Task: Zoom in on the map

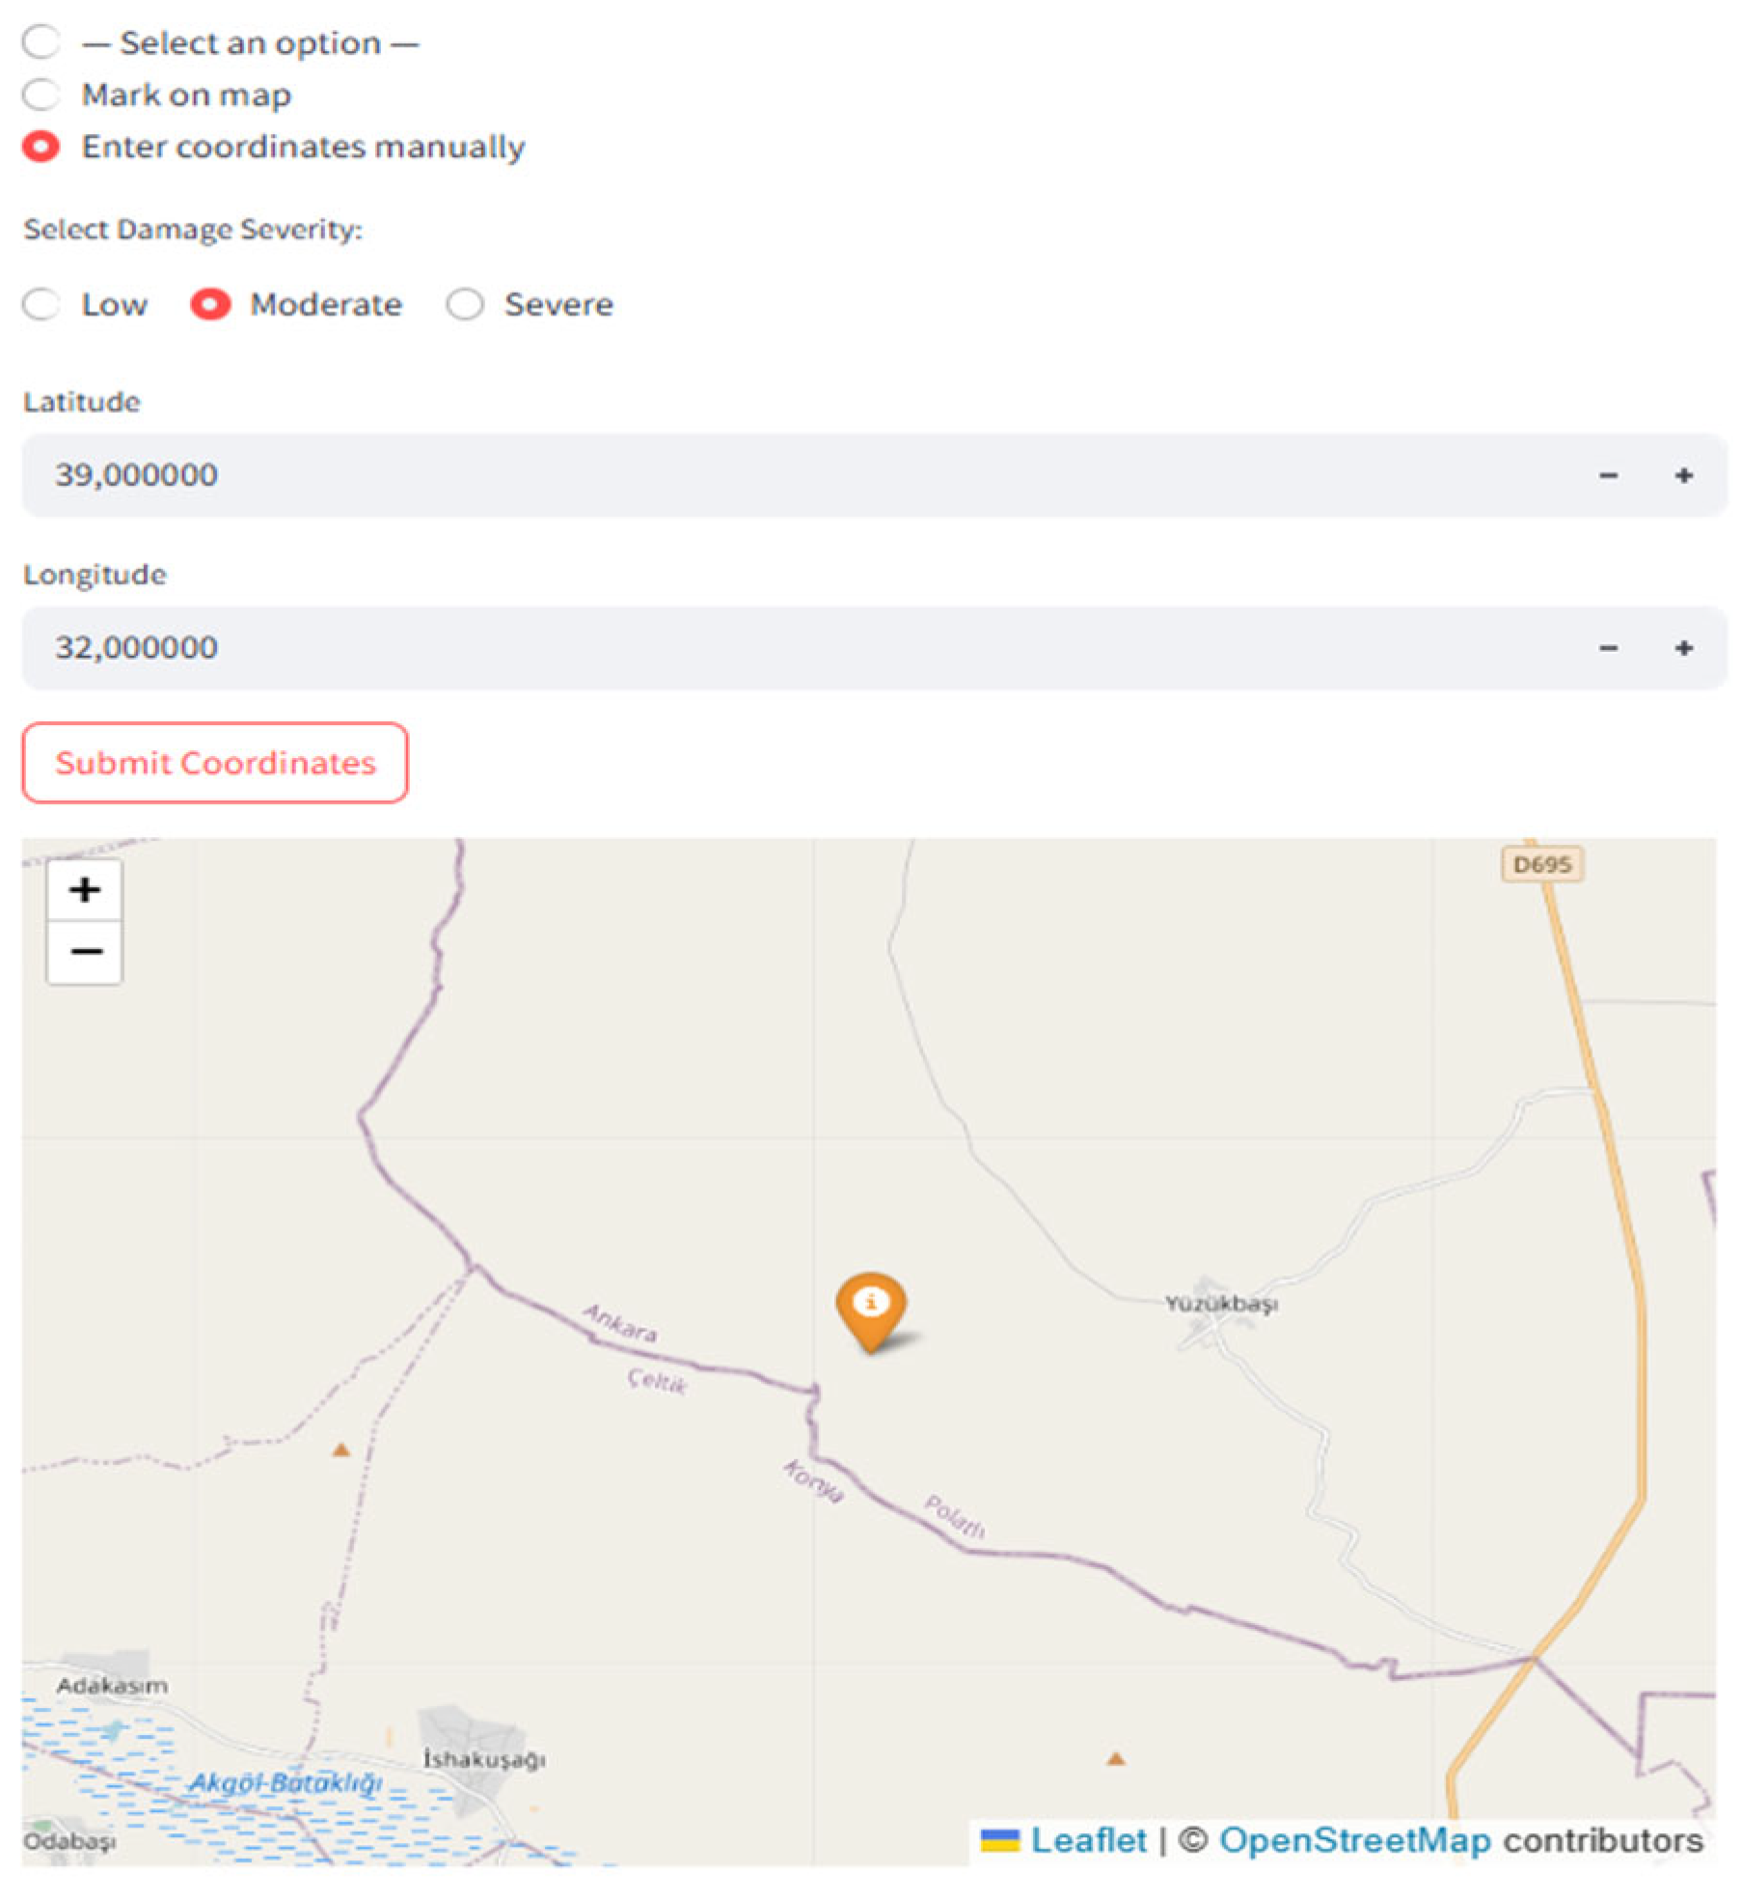Action: pos(85,889)
